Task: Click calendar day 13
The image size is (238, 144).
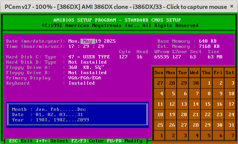Action: (x=184, y=104)
